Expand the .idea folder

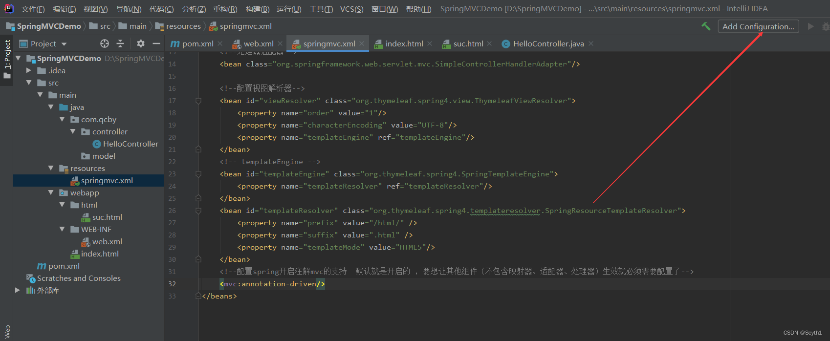pyautogui.click(x=29, y=70)
